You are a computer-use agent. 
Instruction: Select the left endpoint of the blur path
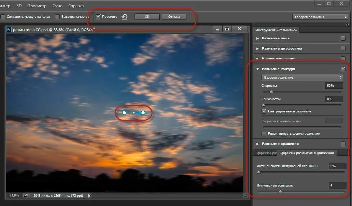pyautogui.click(x=124, y=112)
